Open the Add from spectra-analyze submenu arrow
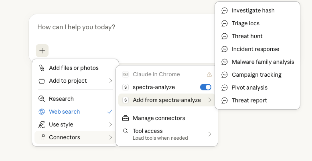 (209, 100)
